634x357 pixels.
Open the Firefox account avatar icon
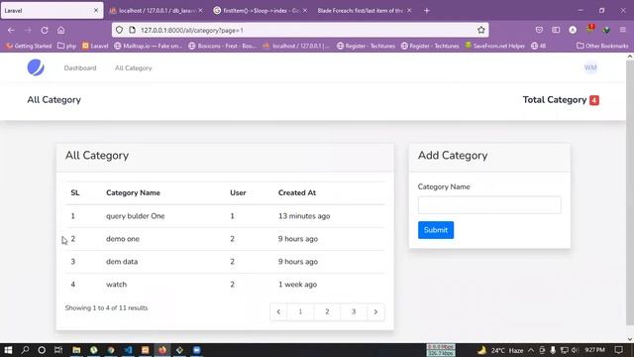(573, 30)
